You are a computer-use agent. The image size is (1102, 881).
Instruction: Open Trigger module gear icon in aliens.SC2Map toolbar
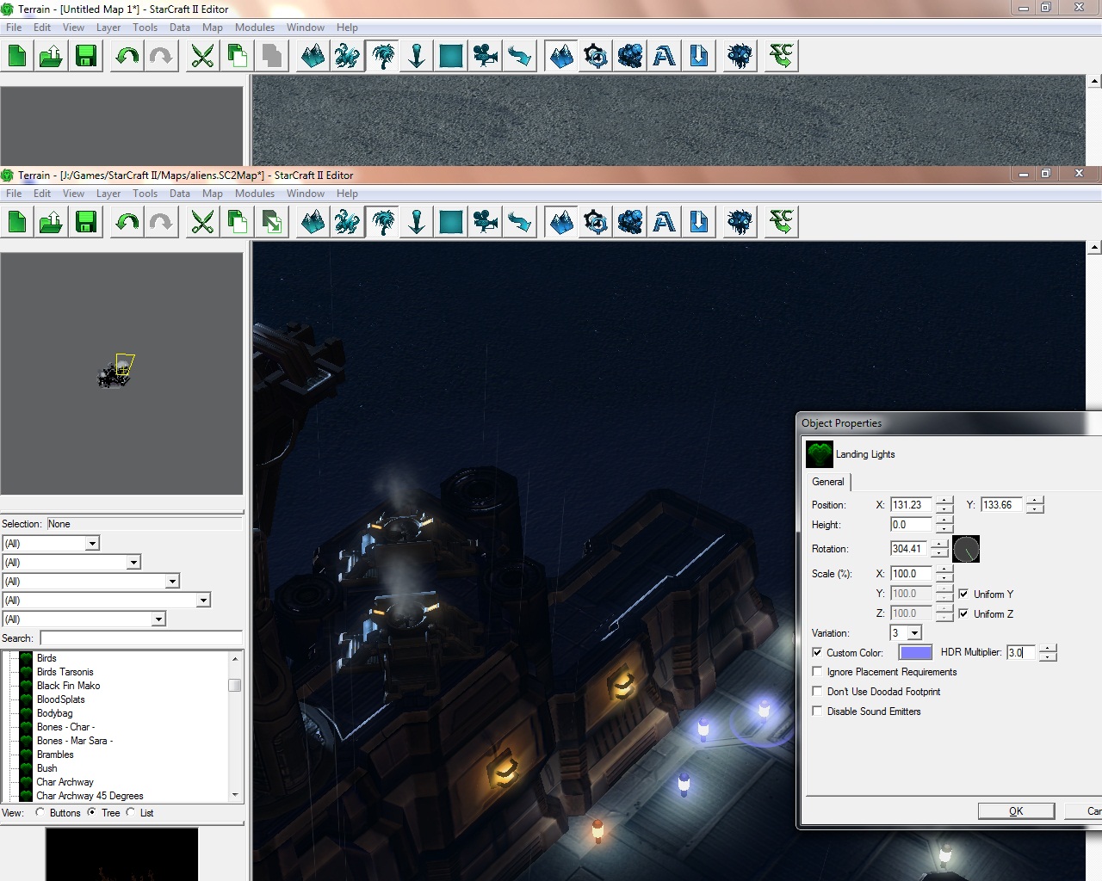596,223
